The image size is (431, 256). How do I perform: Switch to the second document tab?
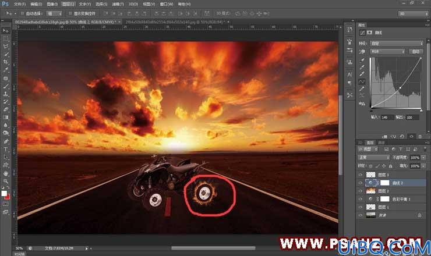(x=175, y=22)
